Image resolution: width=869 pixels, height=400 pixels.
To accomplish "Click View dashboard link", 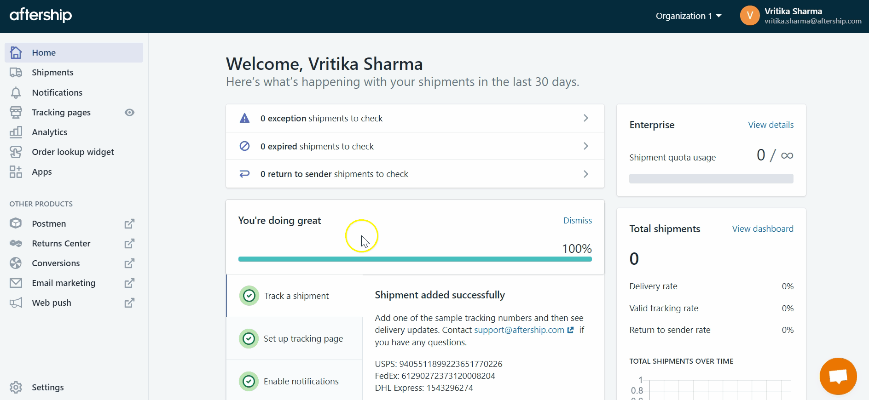I will [x=762, y=229].
